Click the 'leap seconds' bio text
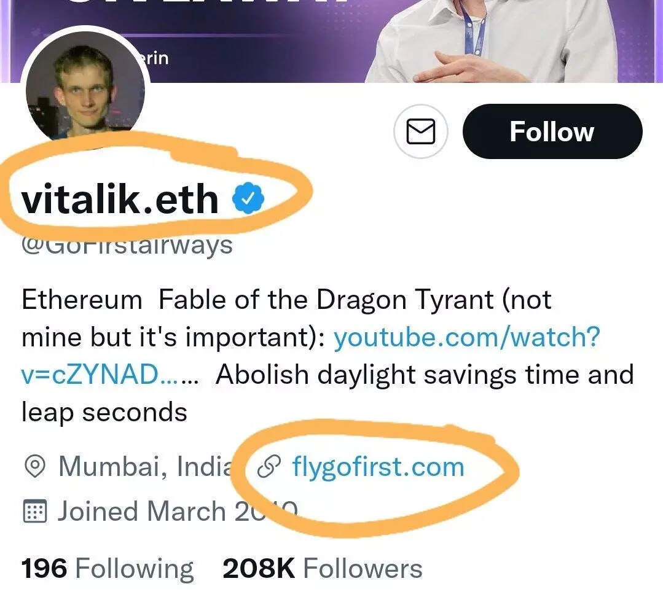This screenshot has width=663, height=600. (104, 412)
